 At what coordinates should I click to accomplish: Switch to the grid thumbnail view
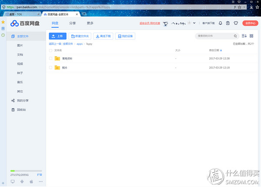pyautogui.click(x=251, y=36)
